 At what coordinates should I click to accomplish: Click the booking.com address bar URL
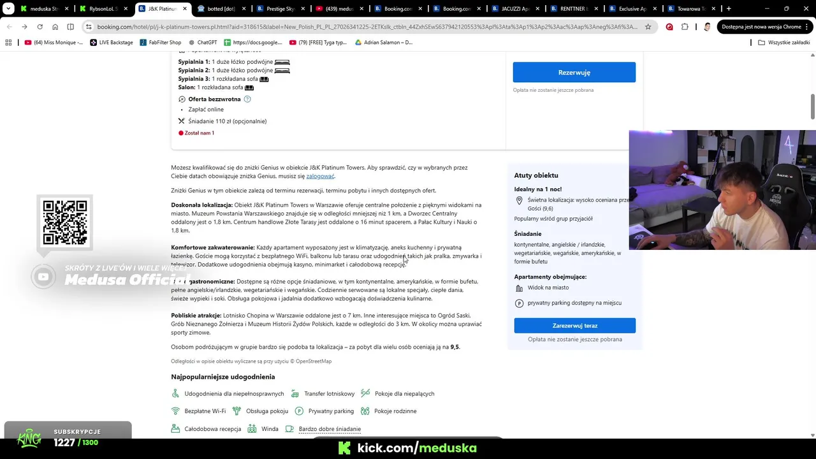(367, 27)
